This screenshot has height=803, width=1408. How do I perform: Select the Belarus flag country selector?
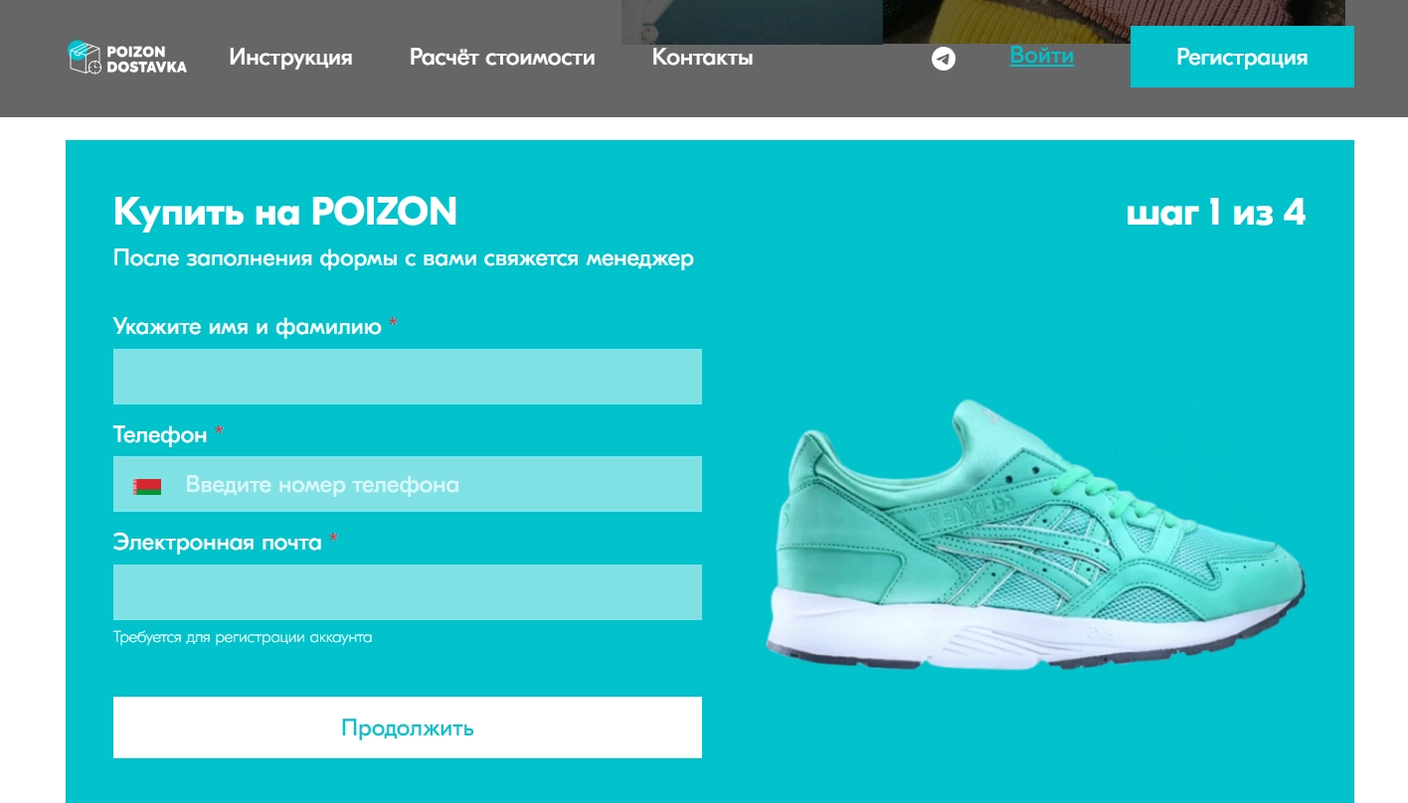pyautogui.click(x=147, y=486)
